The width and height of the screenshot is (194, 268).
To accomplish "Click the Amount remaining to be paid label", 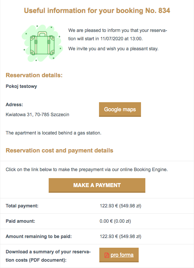I will [39, 237].
